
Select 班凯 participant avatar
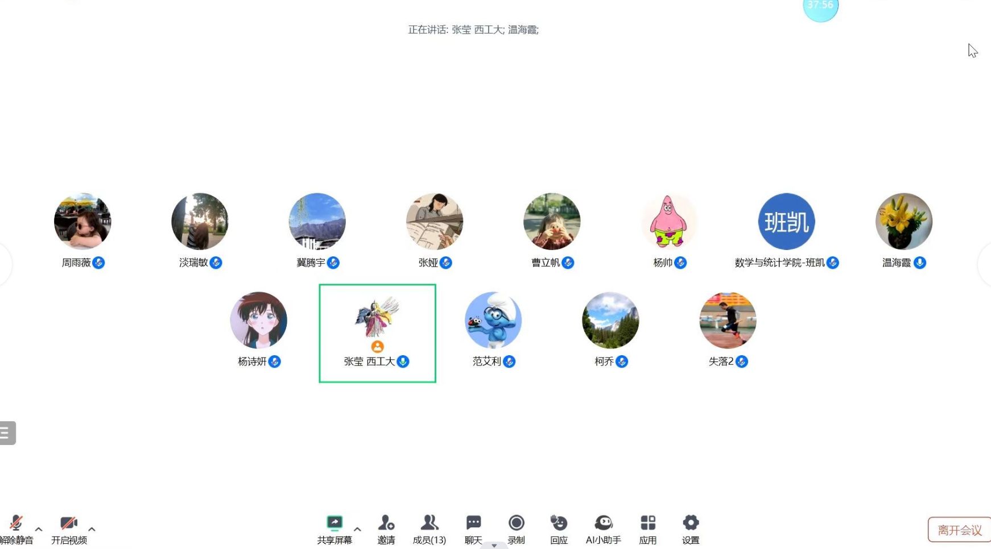pyautogui.click(x=787, y=222)
